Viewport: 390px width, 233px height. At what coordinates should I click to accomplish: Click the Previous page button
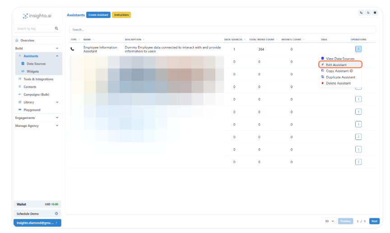pyautogui.click(x=345, y=221)
